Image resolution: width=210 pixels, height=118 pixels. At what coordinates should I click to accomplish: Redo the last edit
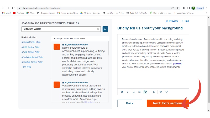point(166,92)
